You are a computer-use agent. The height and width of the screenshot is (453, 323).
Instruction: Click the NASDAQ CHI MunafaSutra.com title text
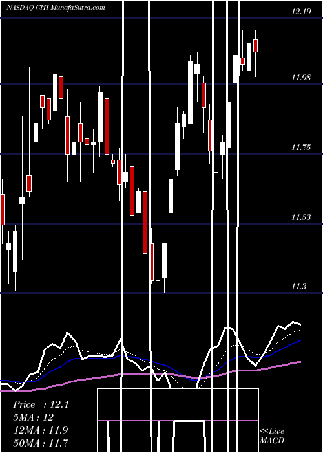pos(56,8)
